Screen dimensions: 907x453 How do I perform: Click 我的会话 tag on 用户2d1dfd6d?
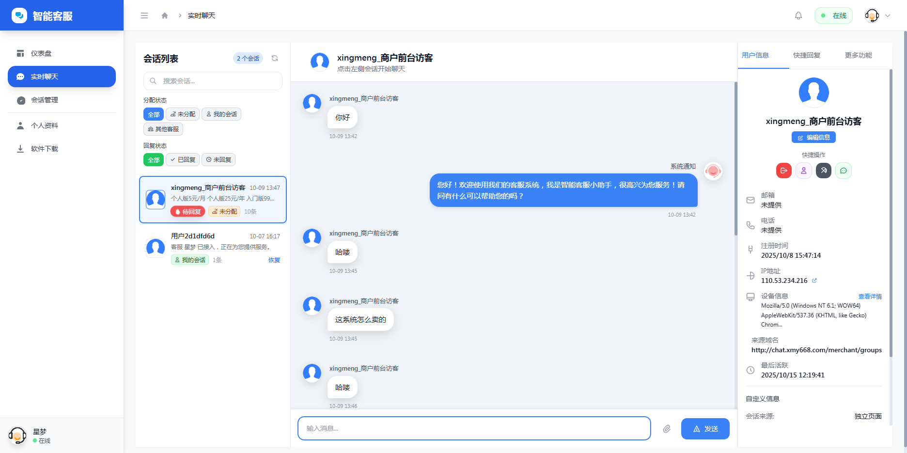tap(190, 260)
